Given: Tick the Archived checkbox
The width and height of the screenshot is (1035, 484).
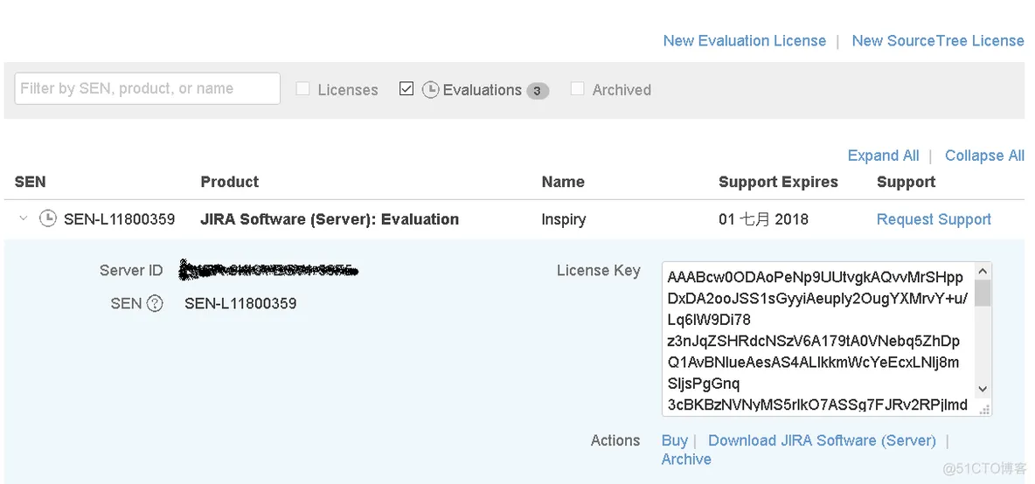Looking at the screenshot, I should (x=577, y=89).
